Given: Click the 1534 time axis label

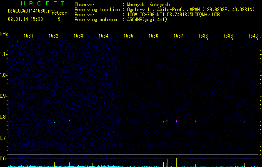Looking at the screenshot, I should point(103,36).
